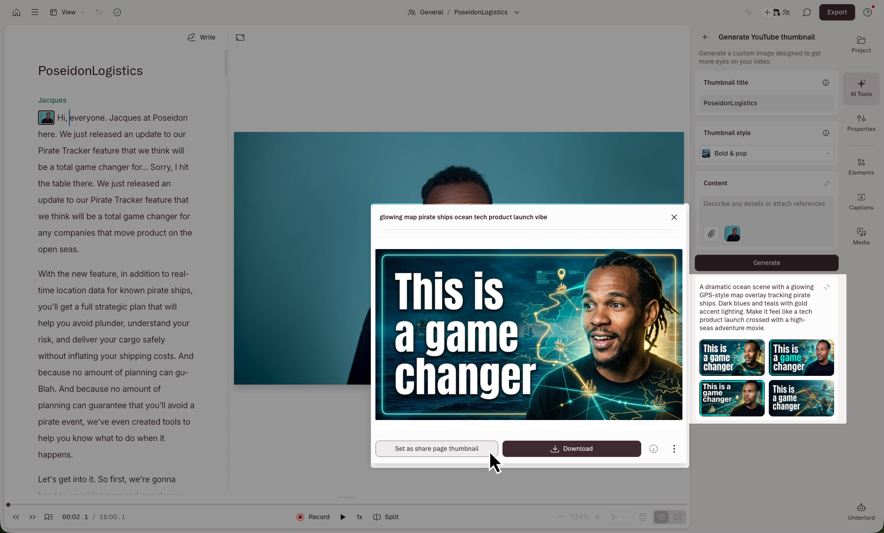Close the thumbnail preview popup

tap(674, 217)
